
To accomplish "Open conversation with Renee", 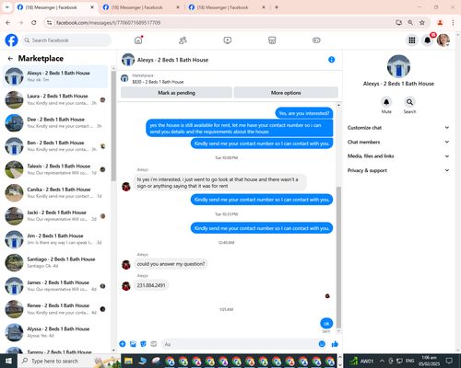I will [x=55, y=309].
